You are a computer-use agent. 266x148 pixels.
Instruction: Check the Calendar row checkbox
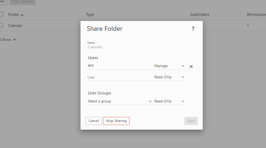click(x=1, y=25)
